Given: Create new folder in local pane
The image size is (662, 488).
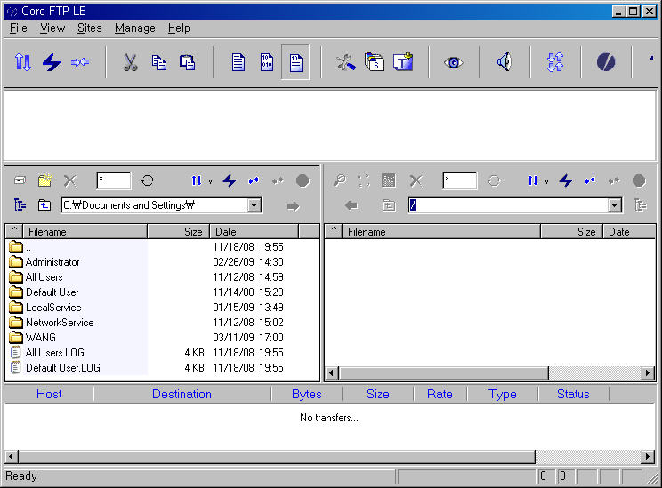Looking at the screenshot, I should (44, 180).
